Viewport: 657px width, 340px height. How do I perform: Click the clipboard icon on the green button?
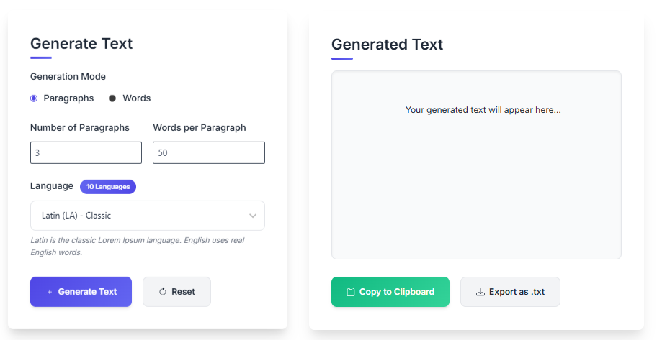pyautogui.click(x=351, y=292)
